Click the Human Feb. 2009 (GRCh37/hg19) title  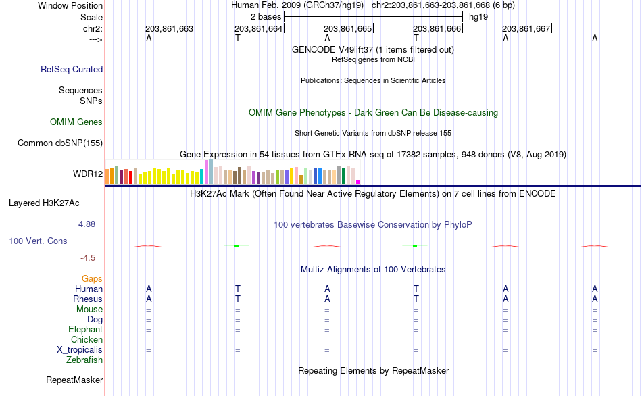click(x=297, y=5)
